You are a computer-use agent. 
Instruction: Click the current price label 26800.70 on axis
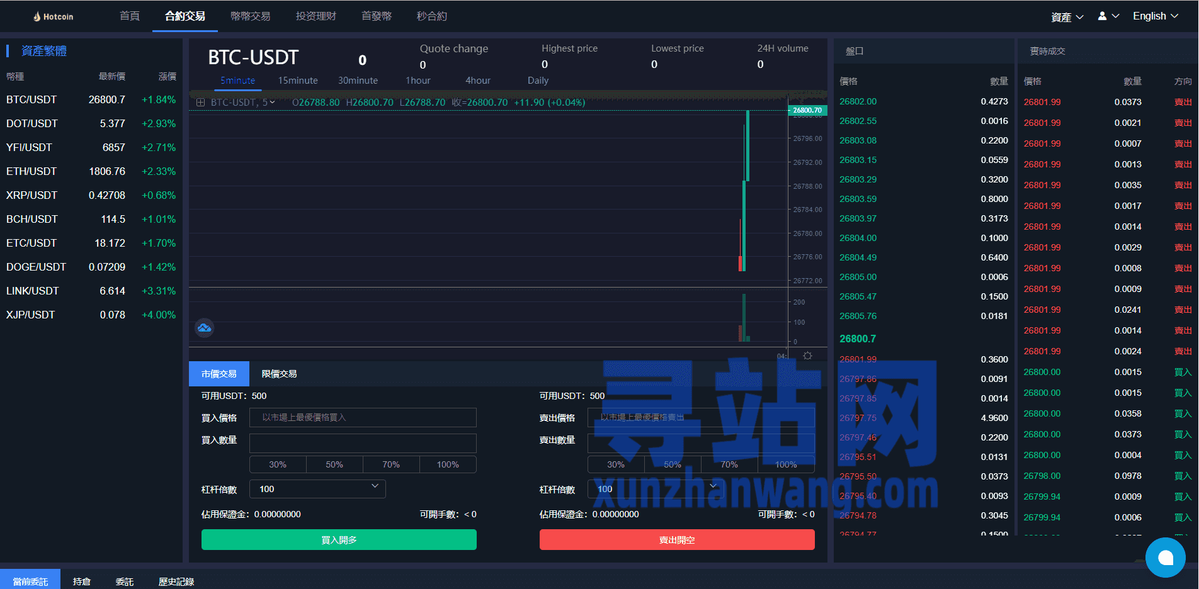[x=807, y=110]
